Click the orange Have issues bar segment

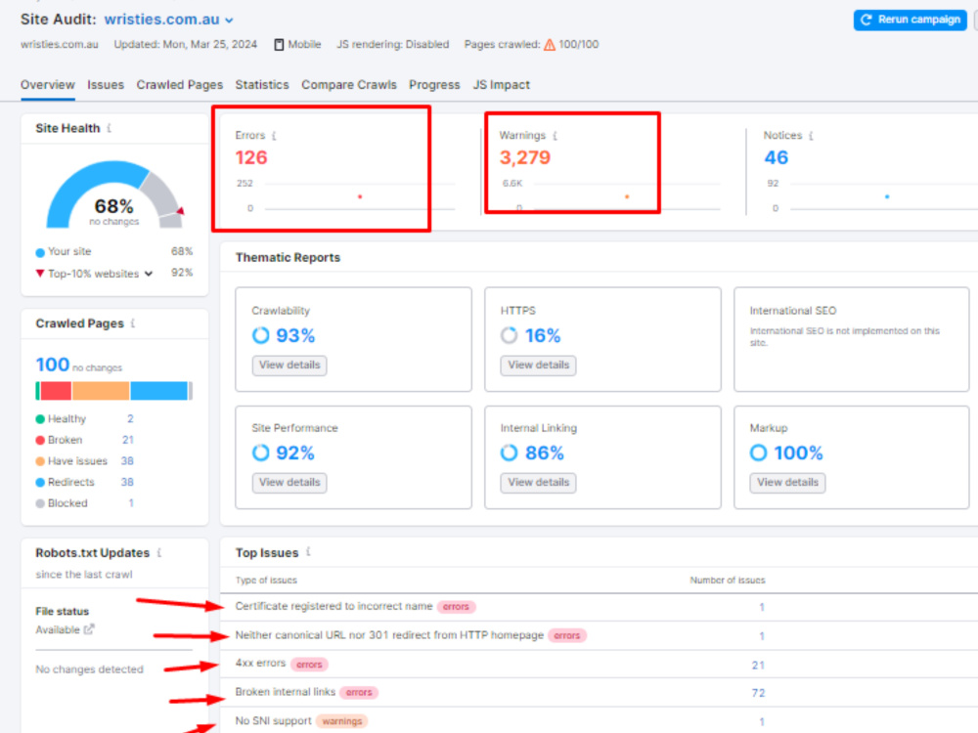click(x=101, y=391)
